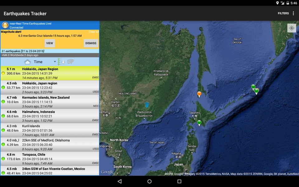Tap the home icon in sort bar
This screenshot has height=187, width=299.
click(27, 62)
